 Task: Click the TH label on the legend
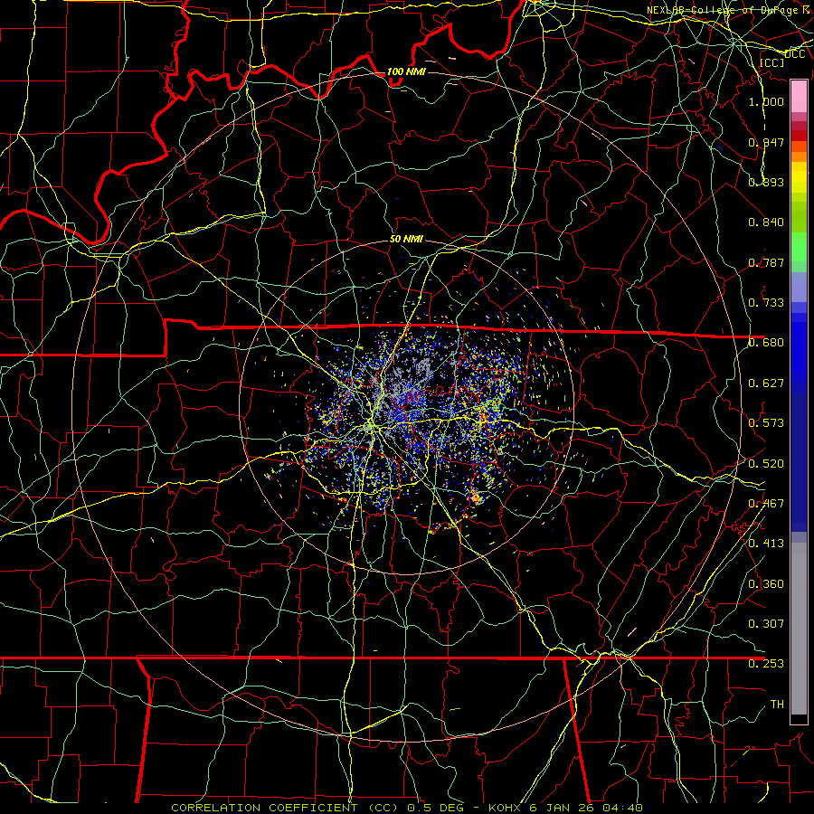[x=777, y=705]
